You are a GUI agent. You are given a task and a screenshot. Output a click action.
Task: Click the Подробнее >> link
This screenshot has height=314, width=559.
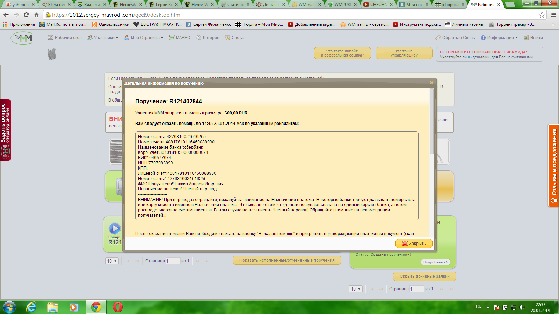pos(435,262)
